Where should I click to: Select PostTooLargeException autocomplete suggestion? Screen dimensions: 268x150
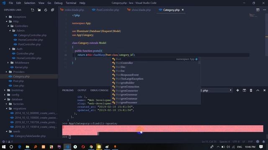coord(155,79)
